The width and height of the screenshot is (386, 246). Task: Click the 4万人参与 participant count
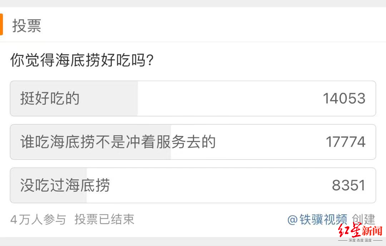pos(38,220)
